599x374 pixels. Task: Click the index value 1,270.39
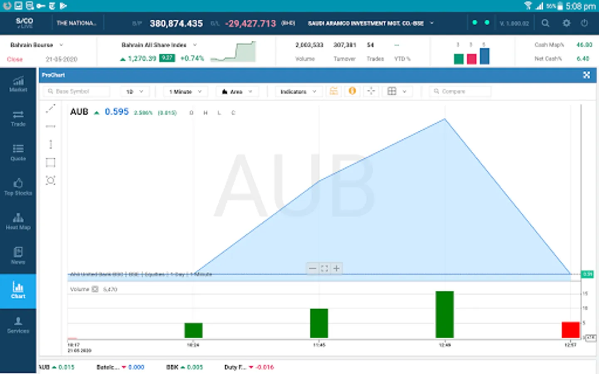(x=142, y=59)
